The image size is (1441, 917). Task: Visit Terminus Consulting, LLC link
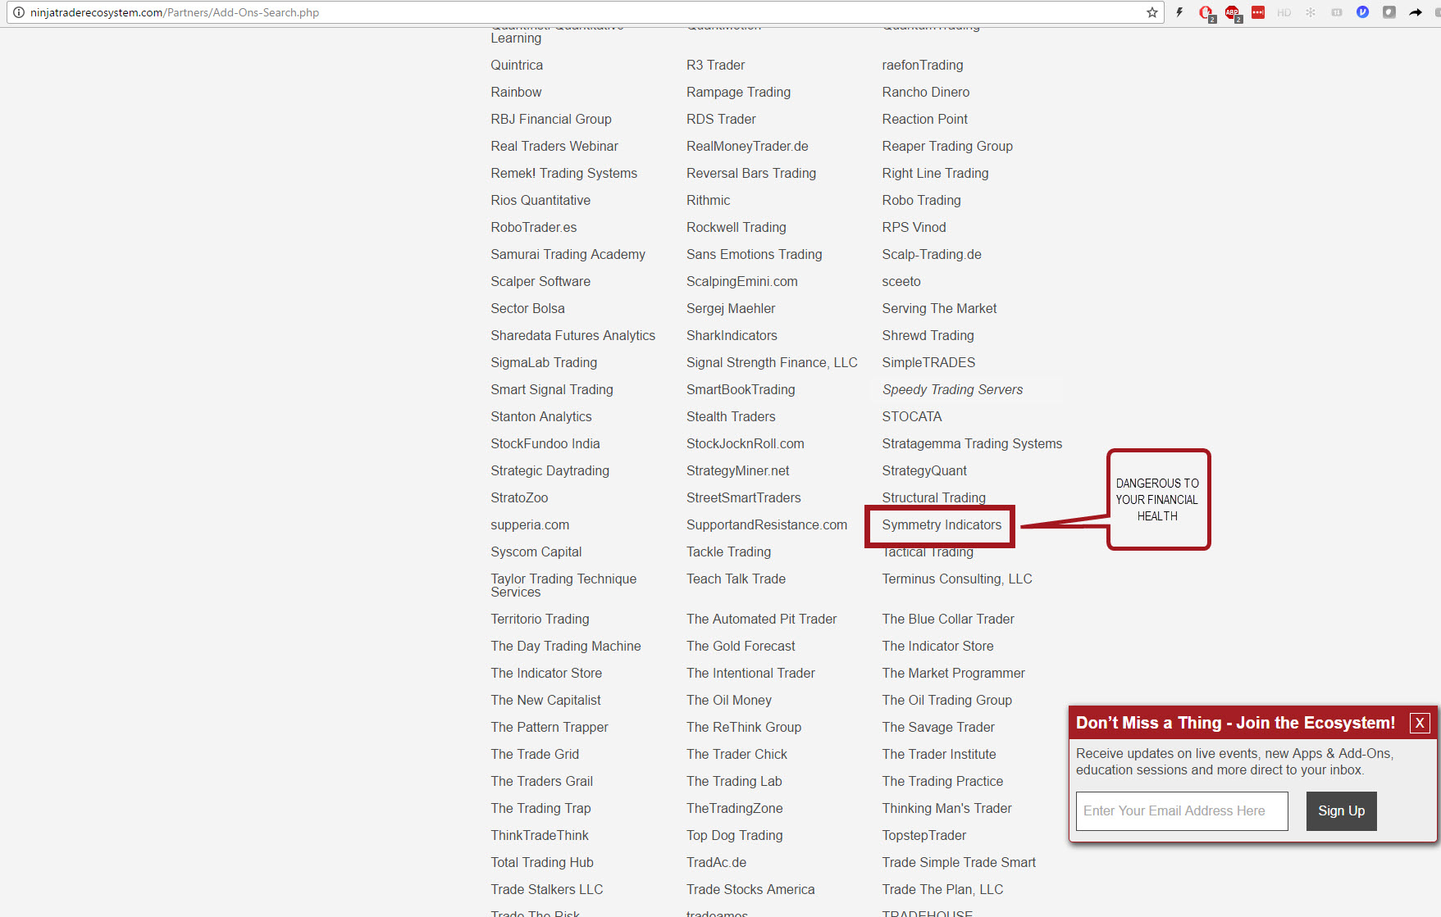(x=957, y=579)
